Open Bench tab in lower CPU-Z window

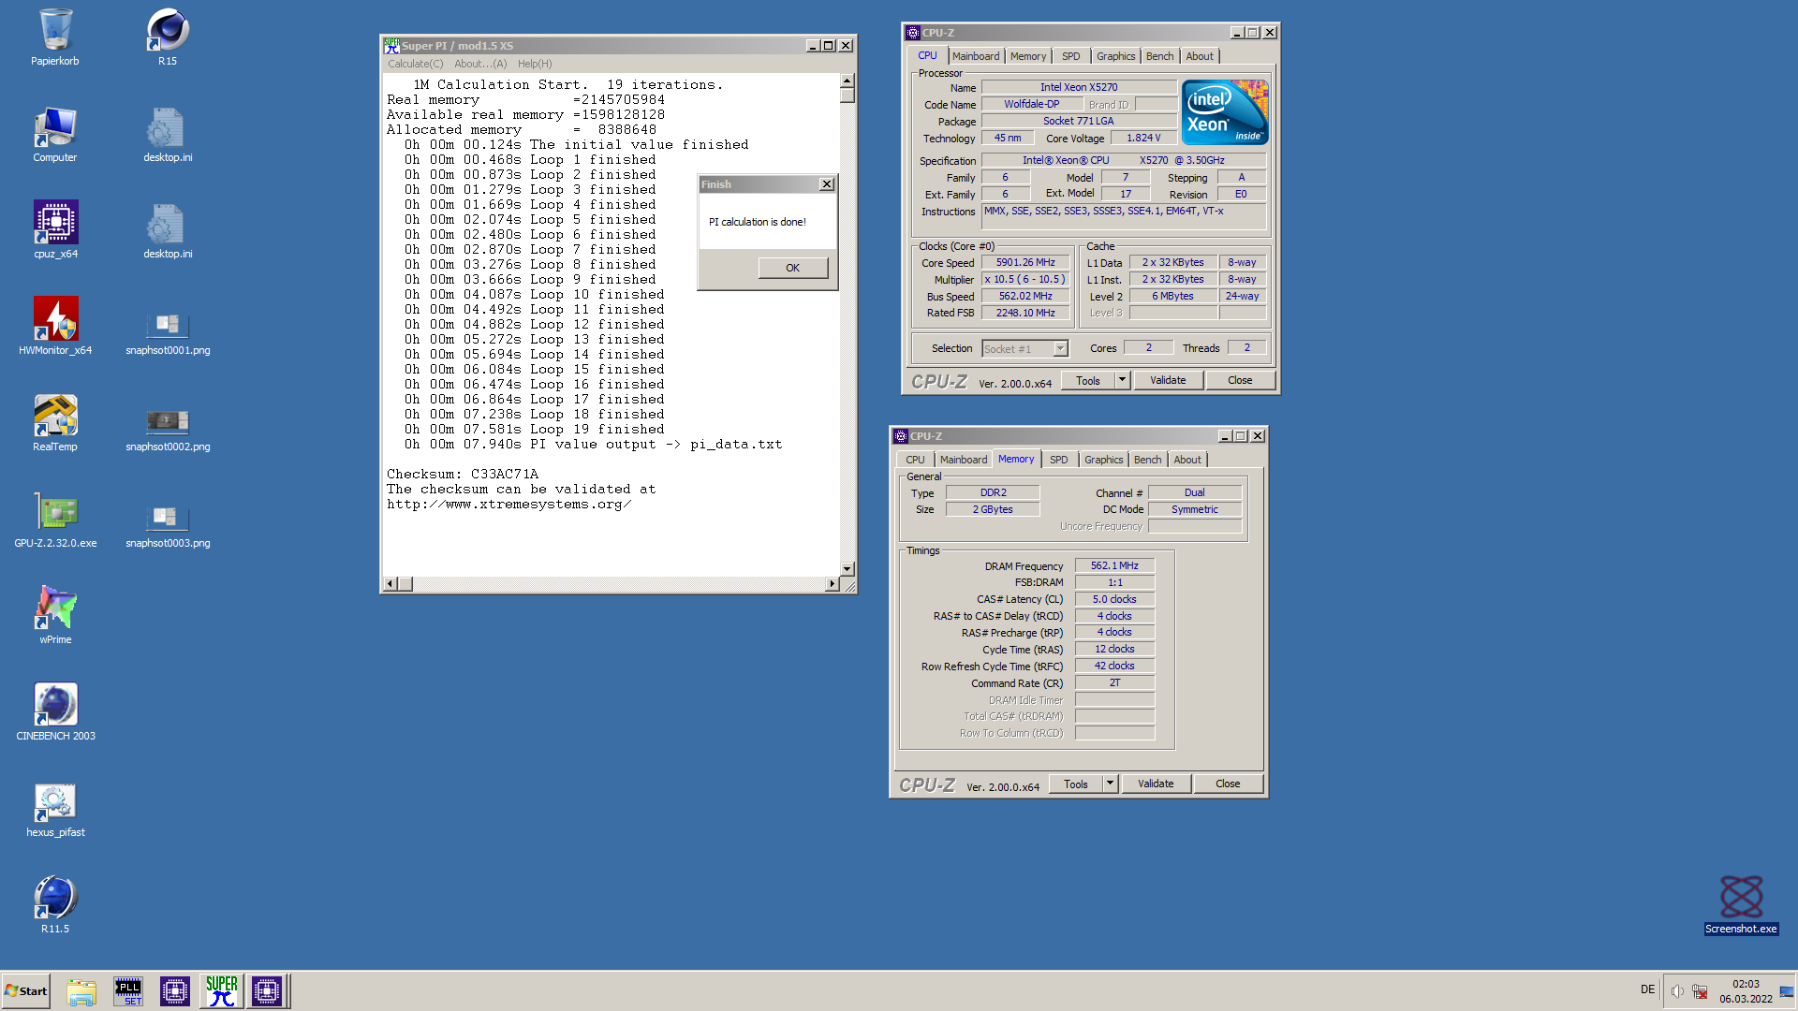(1148, 460)
